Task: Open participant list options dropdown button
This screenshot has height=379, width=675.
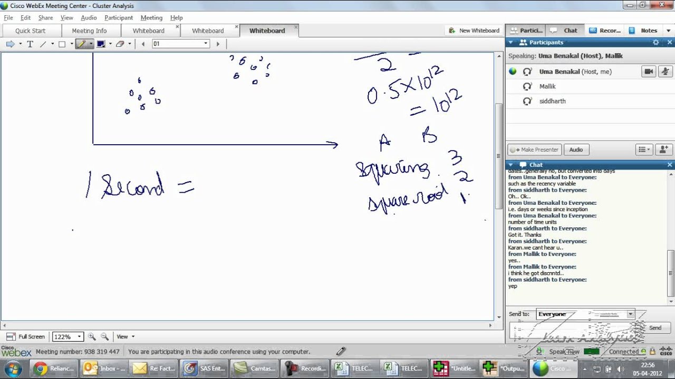Action: point(644,149)
